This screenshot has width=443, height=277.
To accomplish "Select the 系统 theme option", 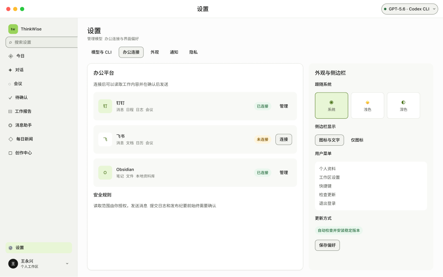I will tap(331, 105).
